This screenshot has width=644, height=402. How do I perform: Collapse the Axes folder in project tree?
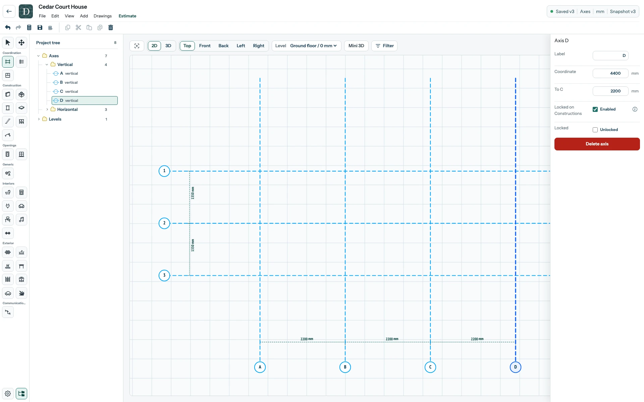tap(39, 56)
